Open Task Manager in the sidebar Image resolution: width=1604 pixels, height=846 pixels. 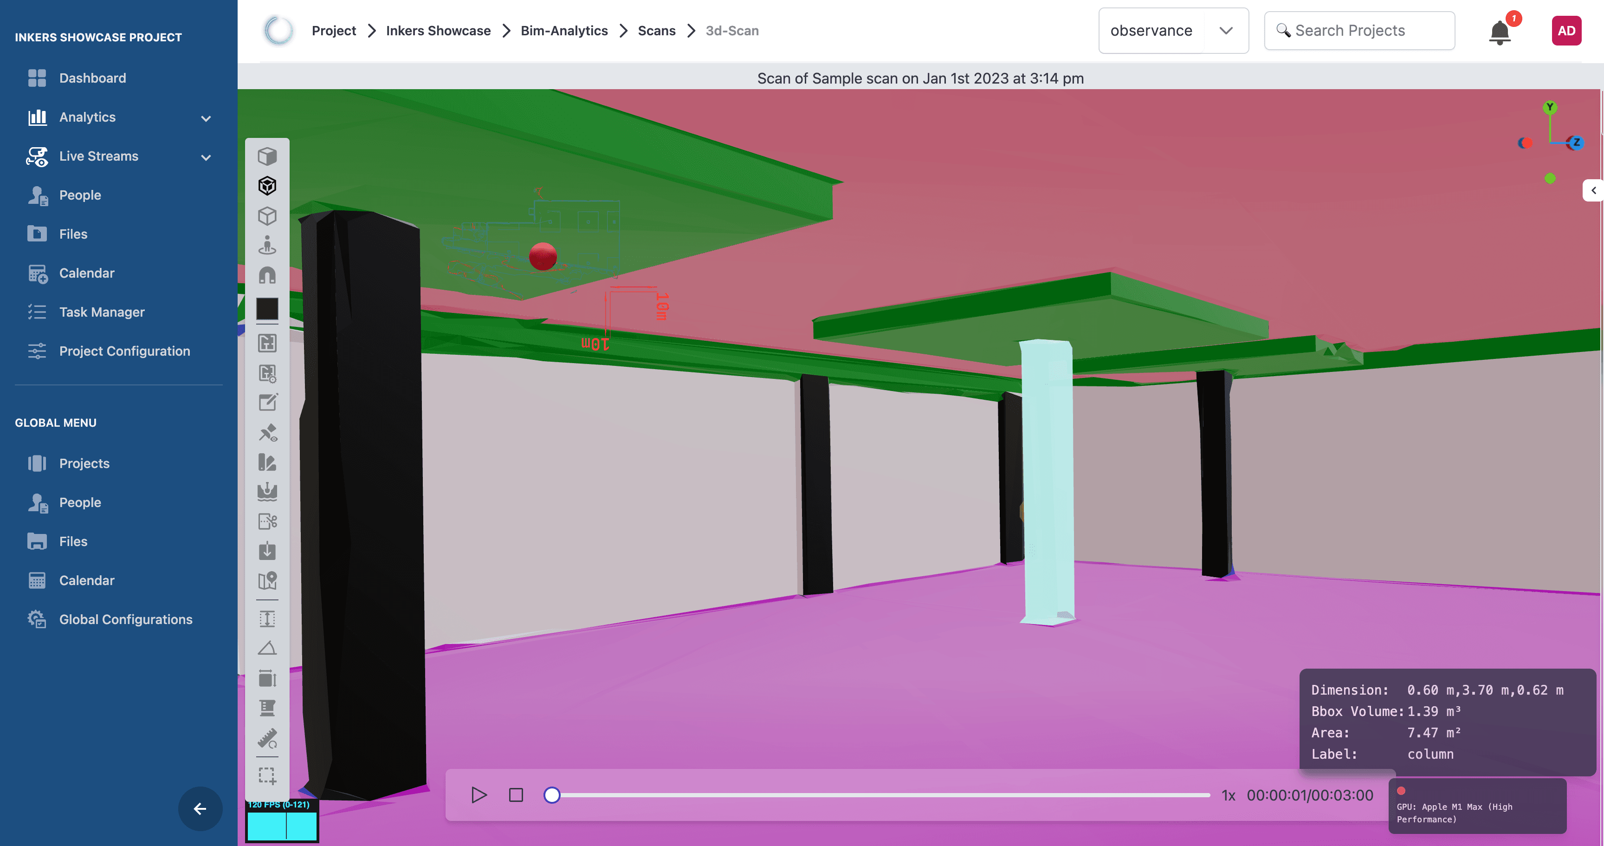click(x=102, y=312)
